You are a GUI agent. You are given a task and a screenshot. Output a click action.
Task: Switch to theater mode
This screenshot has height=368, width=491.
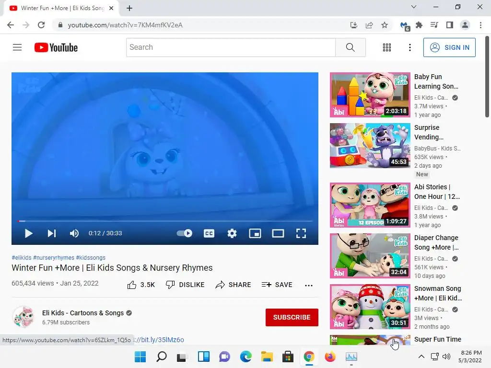(x=278, y=233)
